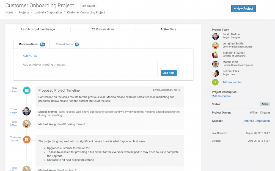Click Michael Wong's timeline avatar

(26, 124)
